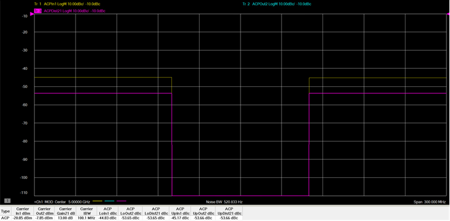
Task: Click the yellow trace legend line
Action: [97, 201]
